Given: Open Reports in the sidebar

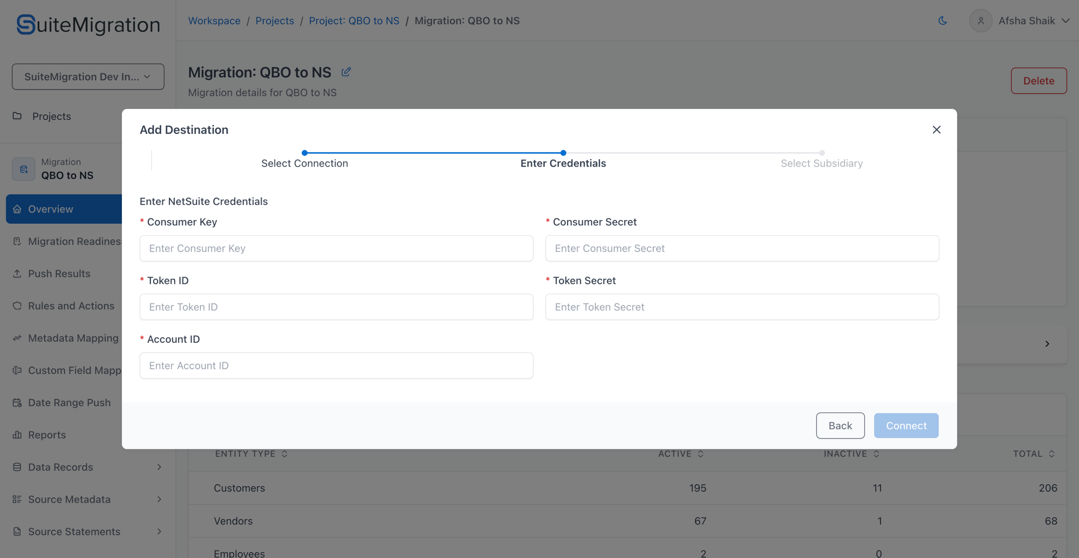Looking at the screenshot, I should click(x=46, y=435).
